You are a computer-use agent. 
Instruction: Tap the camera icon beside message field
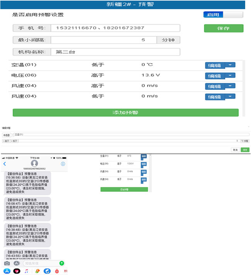(x=7, y=263)
